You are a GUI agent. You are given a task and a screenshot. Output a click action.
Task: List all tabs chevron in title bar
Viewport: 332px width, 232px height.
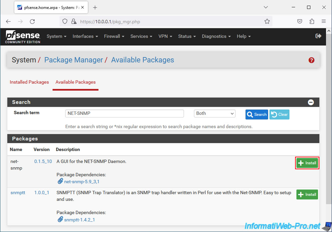point(266,7)
